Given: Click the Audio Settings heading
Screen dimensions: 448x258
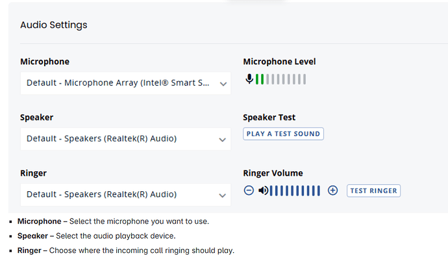Looking at the screenshot, I should [x=54, y=25].
